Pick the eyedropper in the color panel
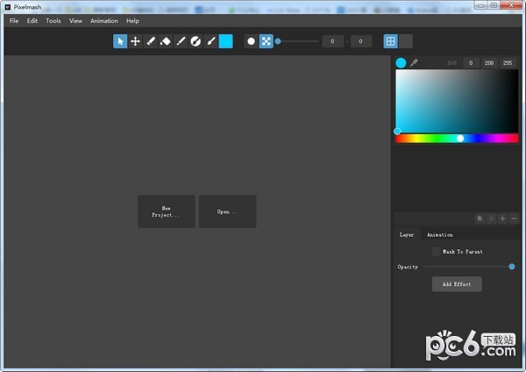526x372 pixels. pos(414,62)
